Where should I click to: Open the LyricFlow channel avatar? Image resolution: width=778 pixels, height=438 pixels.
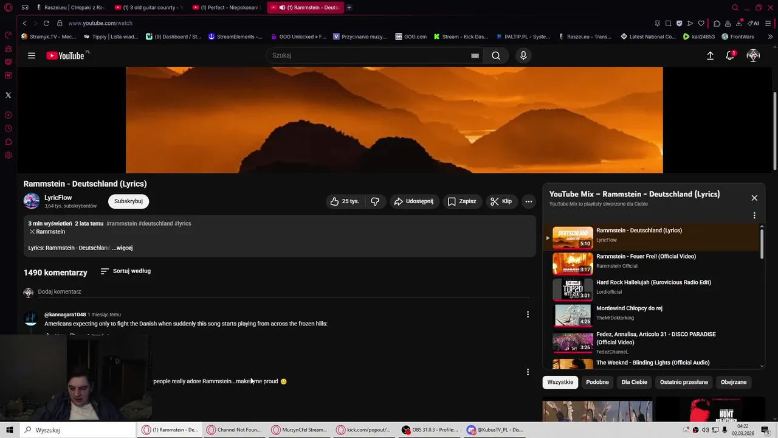[x=32, y=201]
